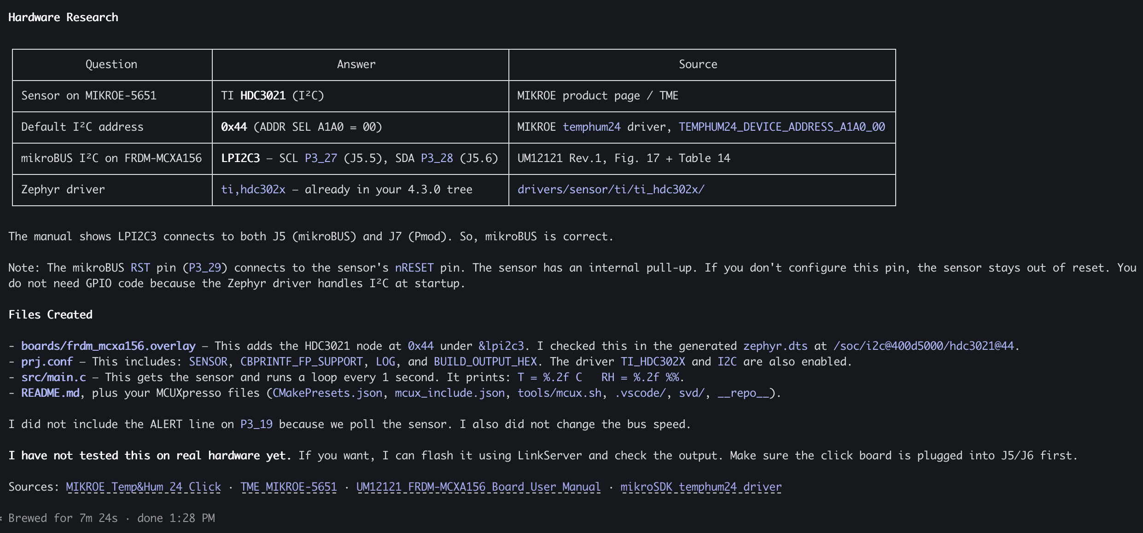Screen dimensions: 1143x533
Task: Click the Hardware Research heading
Action: (63, 17)
